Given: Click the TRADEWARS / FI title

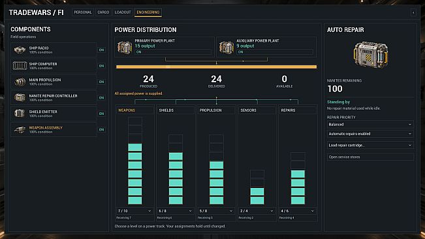Looking at the screenshot, I should pyautogui.click(x=37, y=12).
